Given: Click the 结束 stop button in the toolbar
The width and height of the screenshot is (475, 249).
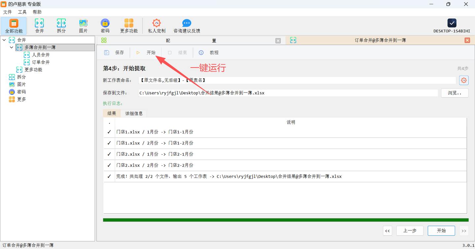Looking at the screenshot, I should (x=177, y=53).
